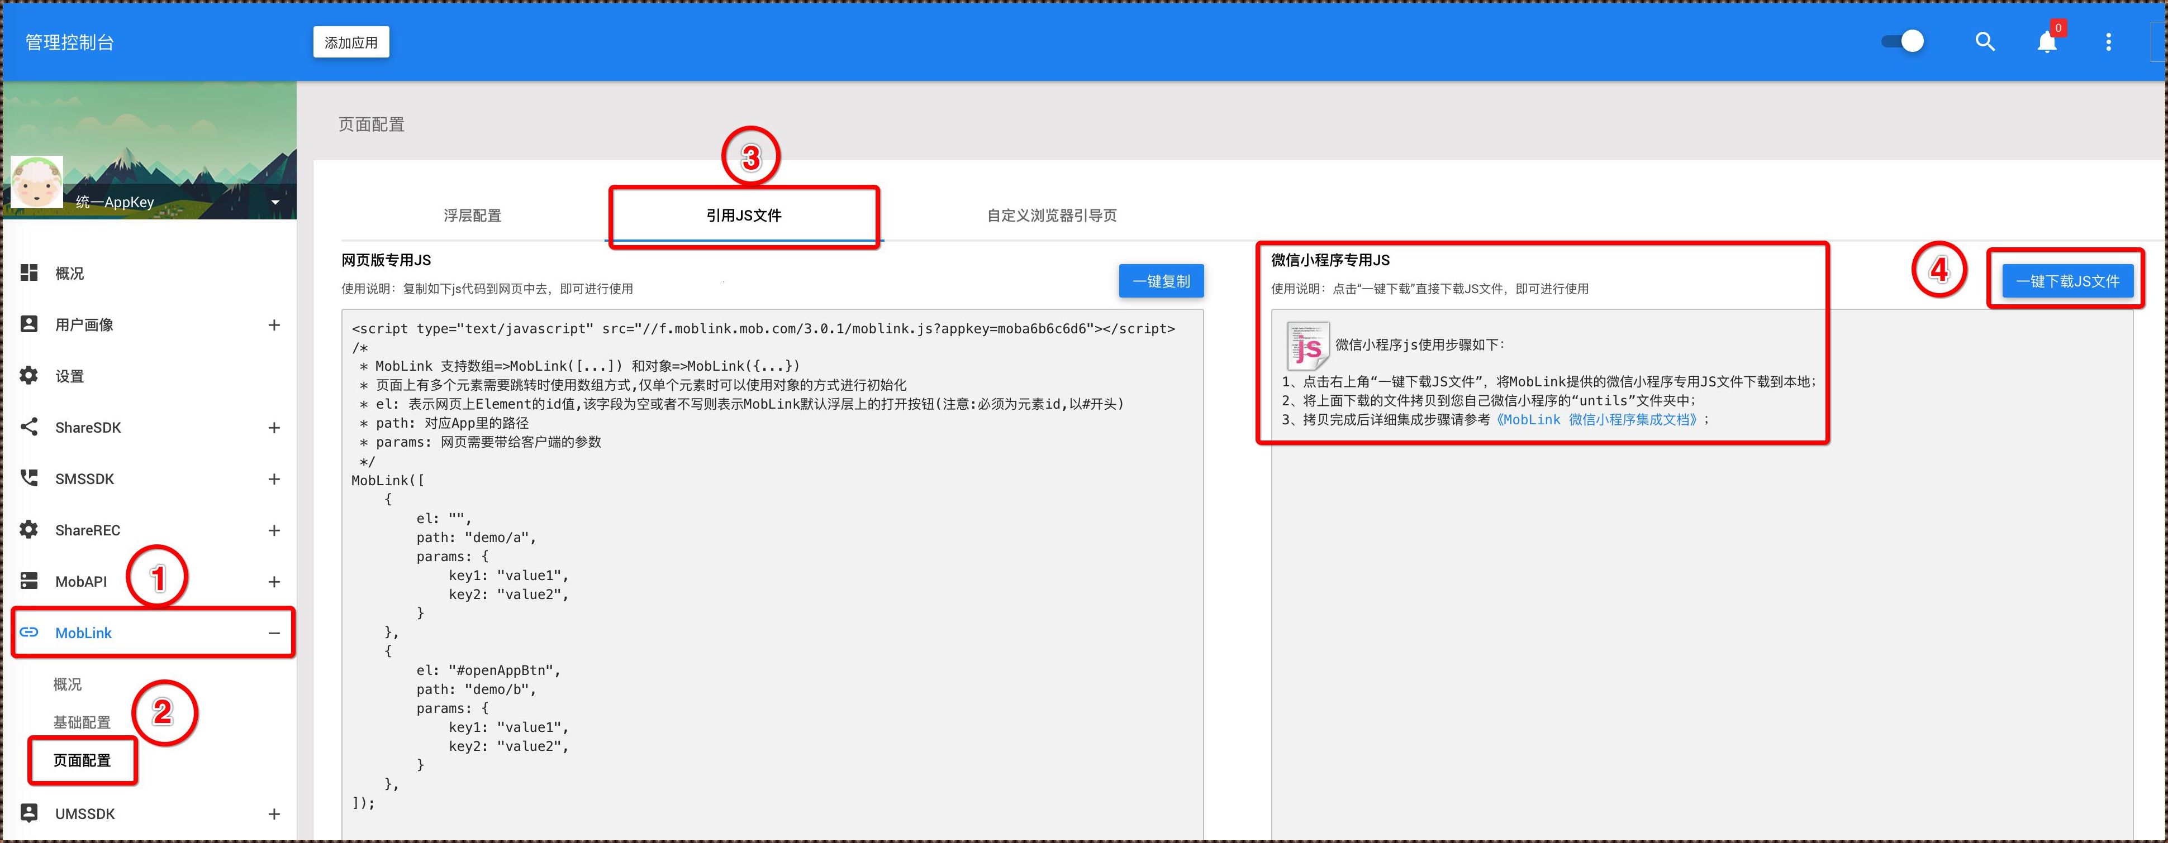Click the JS file icon in mini-program panel
This screenshot has height=843, width=2168.
point(1308,346)
